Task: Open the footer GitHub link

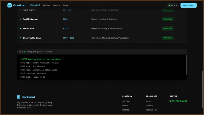Action: 149,101
